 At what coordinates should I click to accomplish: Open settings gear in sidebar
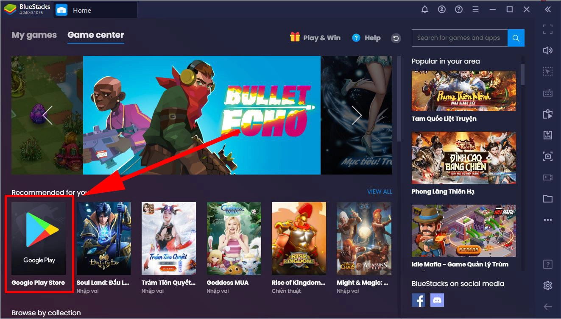(x=548, y=286)
